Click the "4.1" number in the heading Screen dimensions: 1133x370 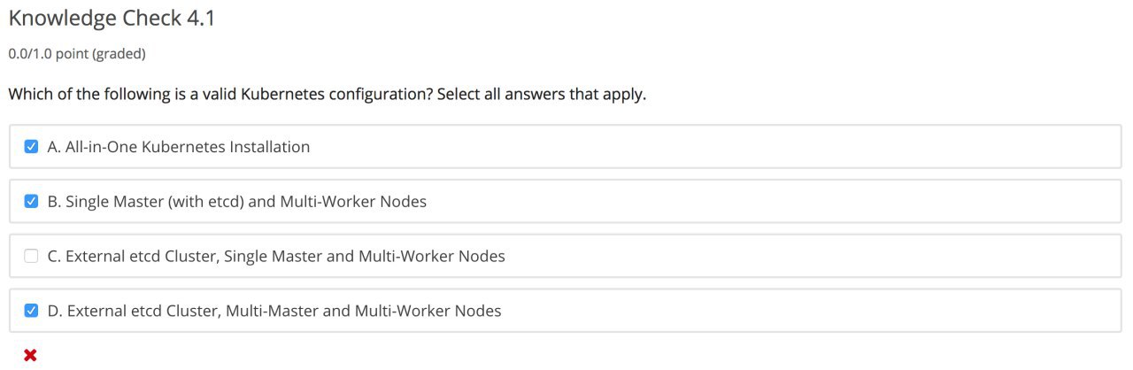200,19
